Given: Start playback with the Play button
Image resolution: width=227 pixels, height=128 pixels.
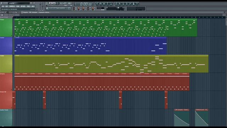Looking at the screenshot, I should tap(51, 3).
